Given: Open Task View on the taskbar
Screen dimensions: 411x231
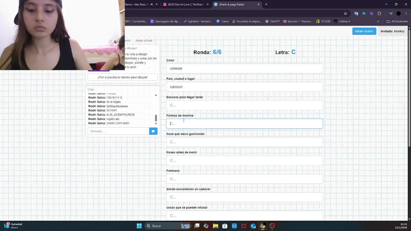Looking at the screenshot, I should [197, 226].
